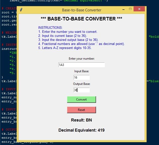
Task: Click the 'Enter your number:' label
Action: click(81, 59)
